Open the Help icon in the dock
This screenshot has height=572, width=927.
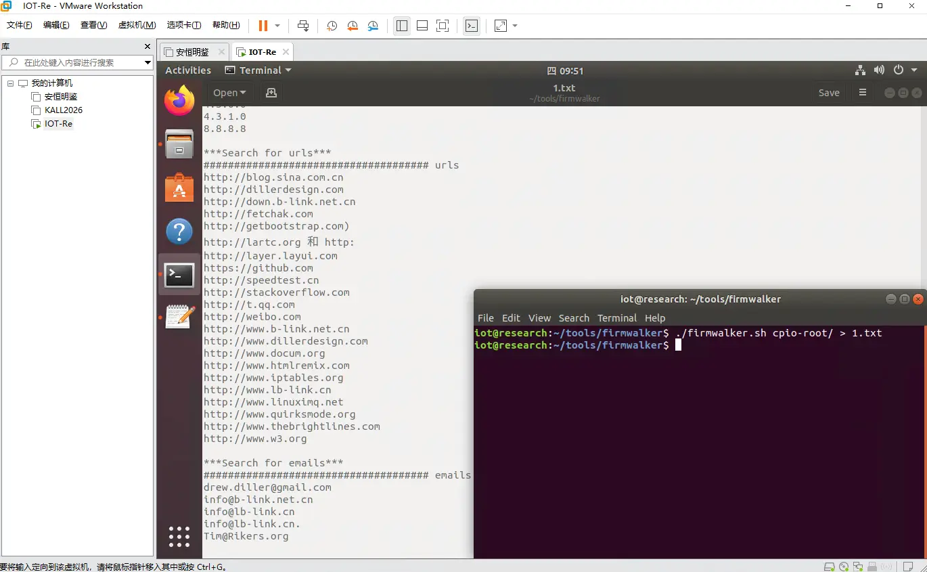(179, 232)
